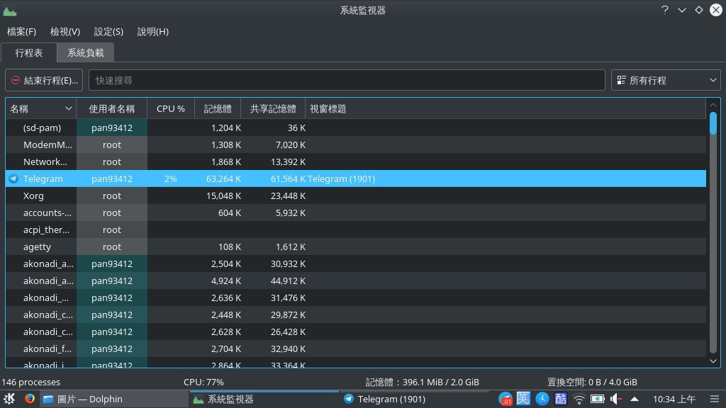Switch to the 行程表 tab
The image size is (726, 408).
pos(28,52)
